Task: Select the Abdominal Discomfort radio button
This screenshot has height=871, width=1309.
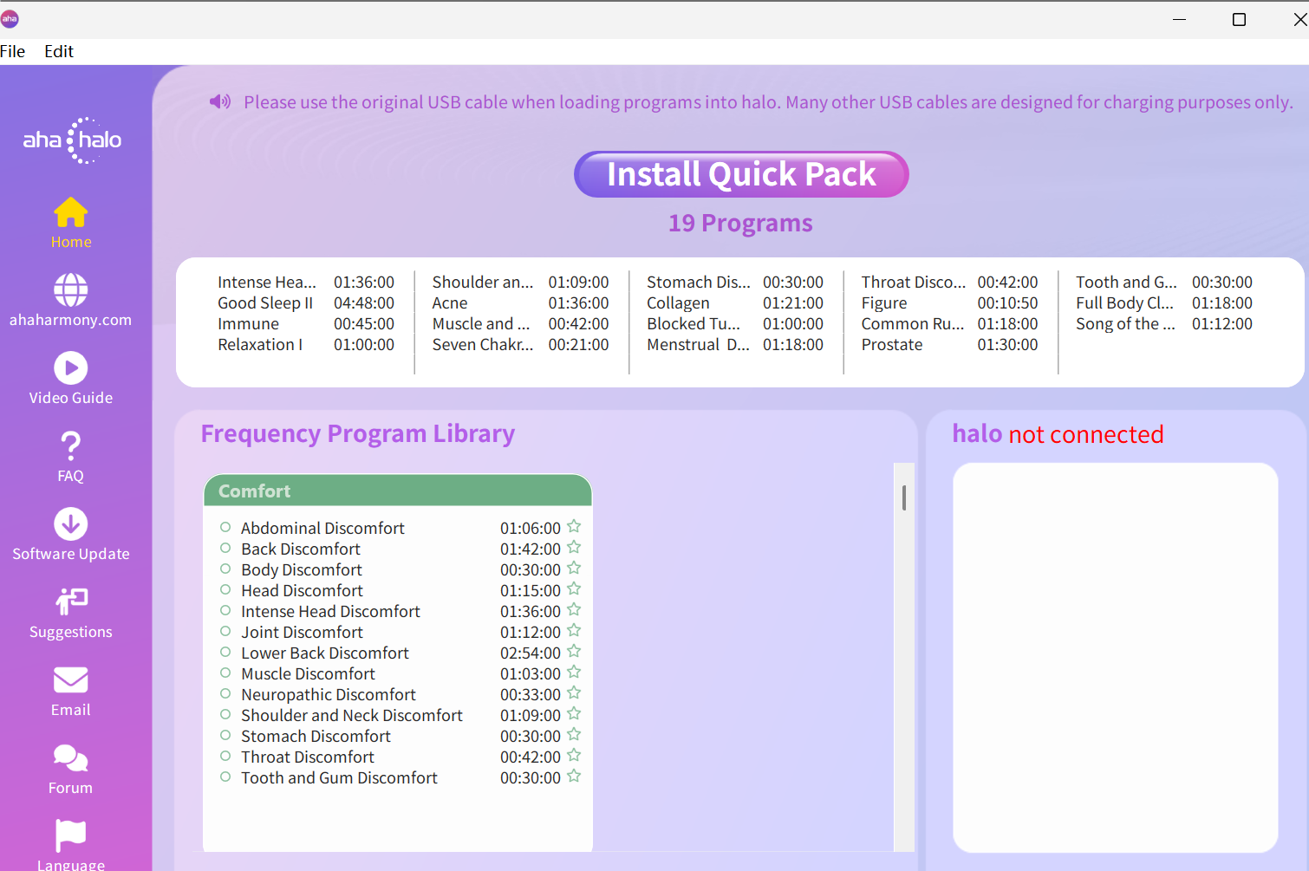Action: tap(225, 527)
